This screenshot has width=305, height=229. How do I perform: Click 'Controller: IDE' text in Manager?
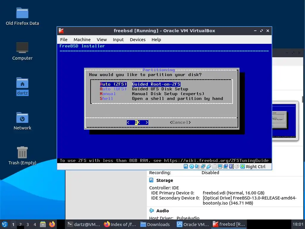click(x=164, y=188)
